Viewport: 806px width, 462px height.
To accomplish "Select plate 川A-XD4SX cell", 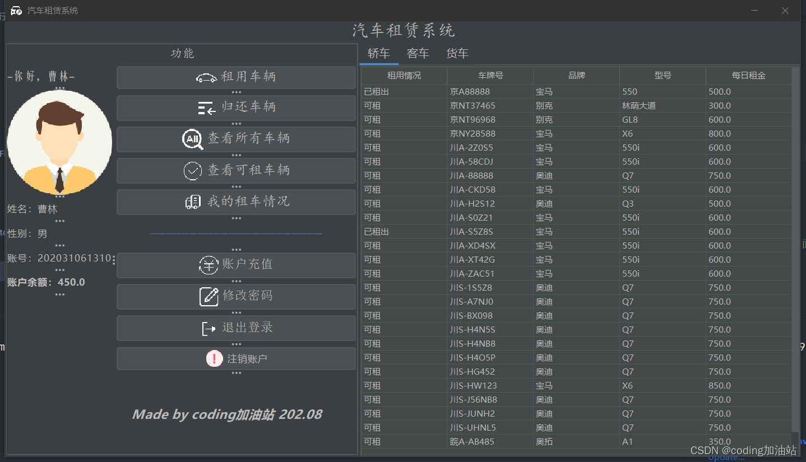I will click(x=490, y=245).
